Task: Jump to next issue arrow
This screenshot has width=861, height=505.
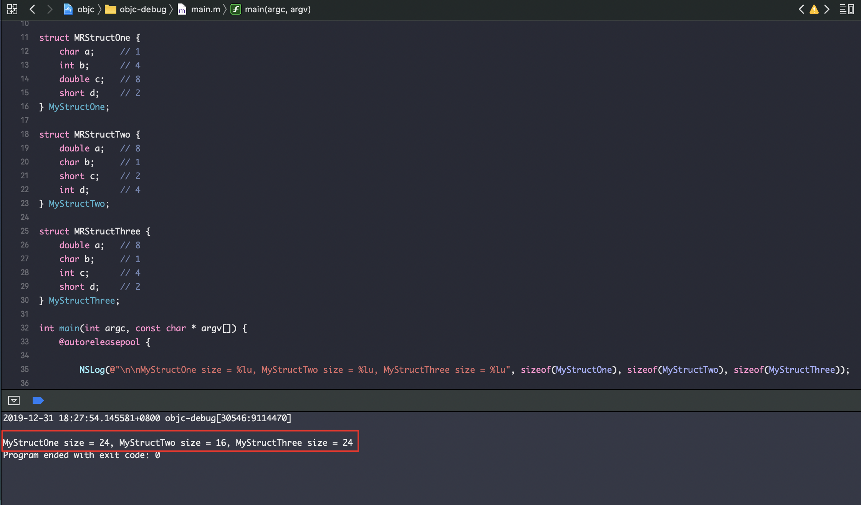Action: tap(827, 9)
